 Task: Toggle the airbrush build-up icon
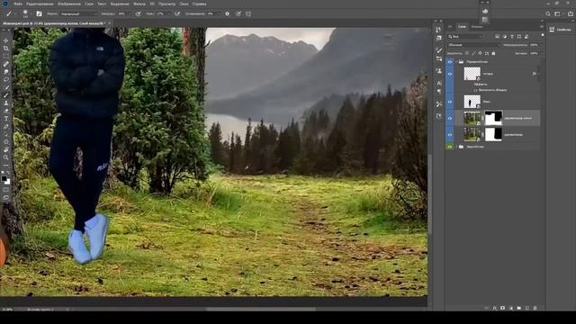[177, 13]
